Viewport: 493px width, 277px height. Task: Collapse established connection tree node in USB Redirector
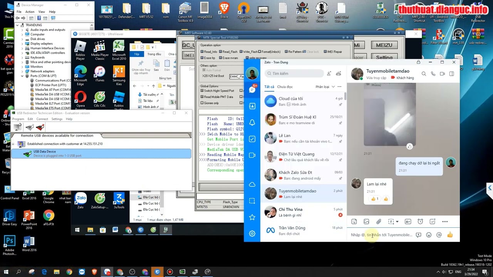[x=13, y=144]
